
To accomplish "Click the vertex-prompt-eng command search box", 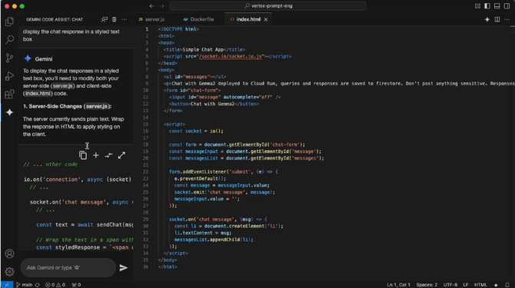I will pos(267,6).
